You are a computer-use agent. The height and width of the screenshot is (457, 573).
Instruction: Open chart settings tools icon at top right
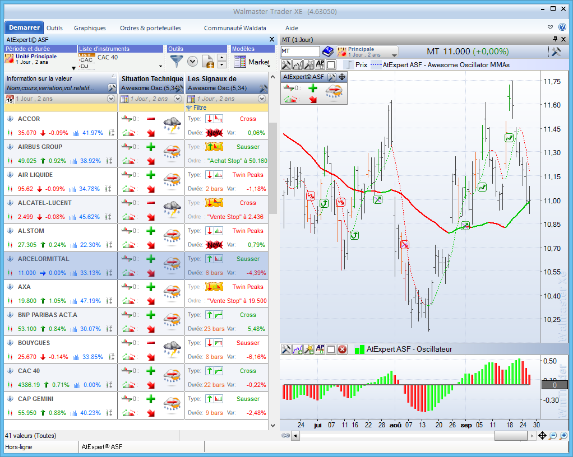pyautogui.click(x=556, y=52)
